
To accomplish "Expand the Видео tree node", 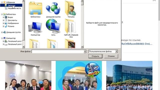I will point(3,17).
